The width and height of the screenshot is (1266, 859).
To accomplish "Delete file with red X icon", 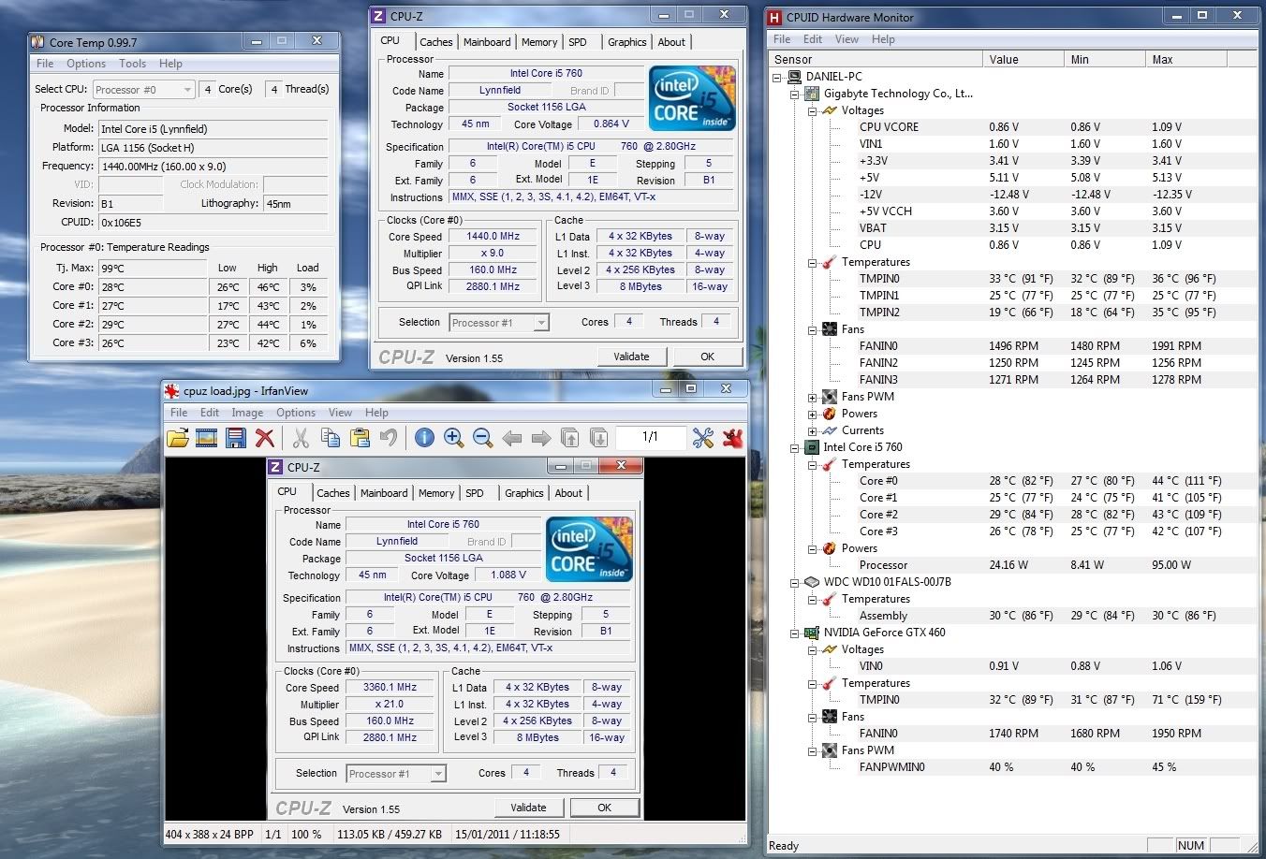I will click(x=265, y=437).
